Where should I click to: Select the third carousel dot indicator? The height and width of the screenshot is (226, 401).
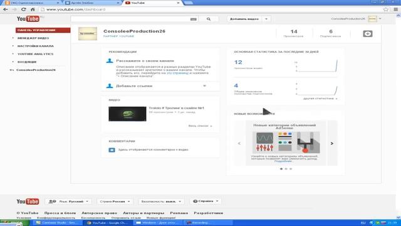(x=291, y=169)
